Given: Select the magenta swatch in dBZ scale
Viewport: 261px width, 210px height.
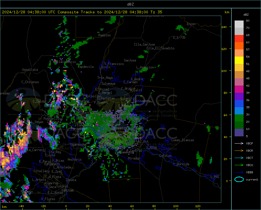Looking at the screenshot, I should tap(239, 89).
